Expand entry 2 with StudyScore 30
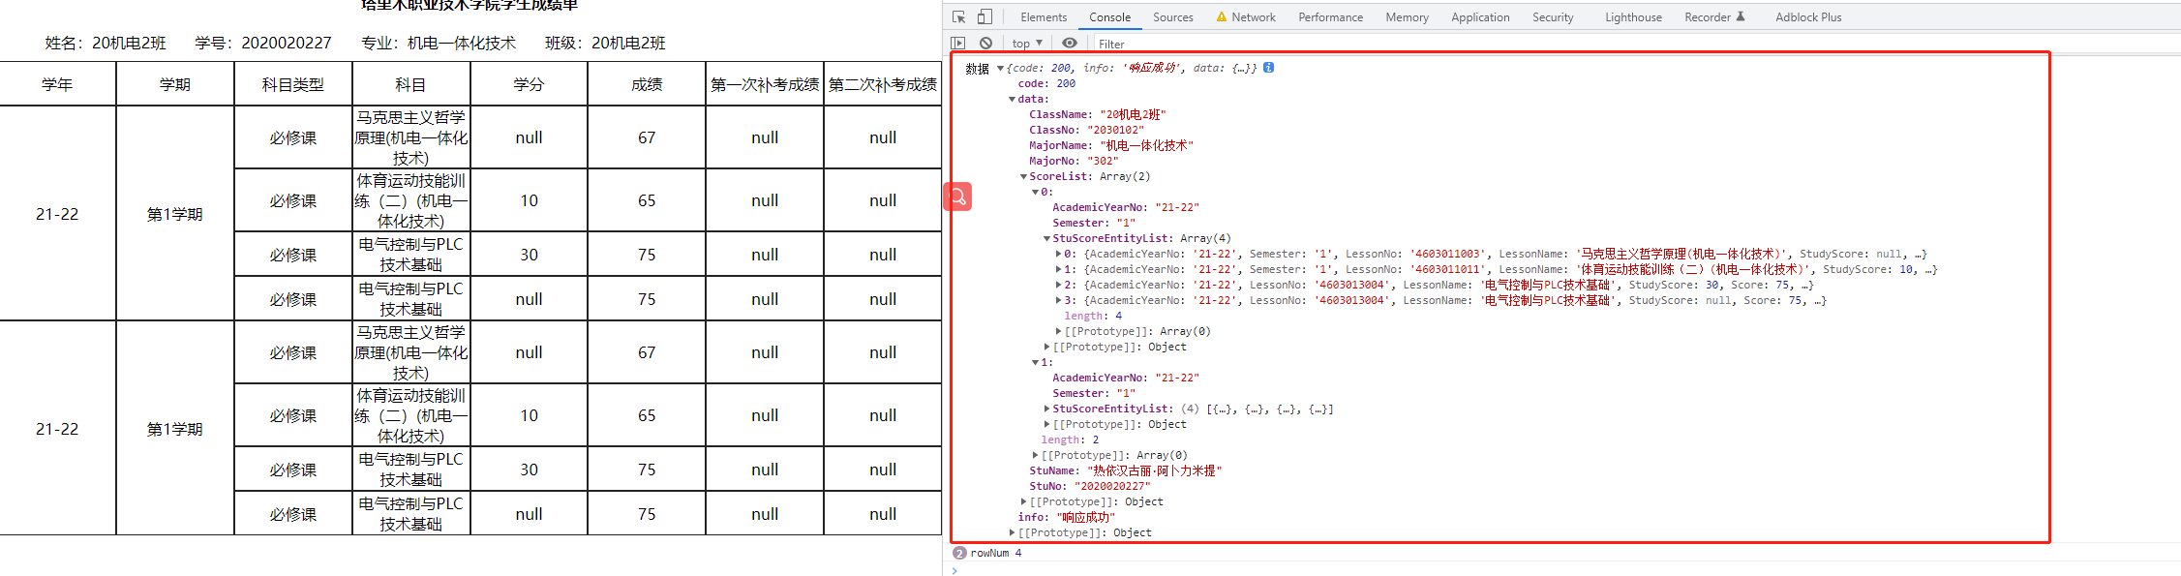The height and width of the screenshot is (576, 2181). (1058, 285)
